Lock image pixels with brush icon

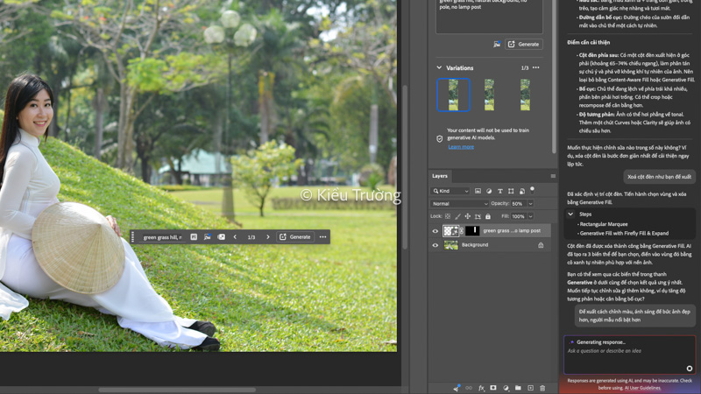pos(457,216)
